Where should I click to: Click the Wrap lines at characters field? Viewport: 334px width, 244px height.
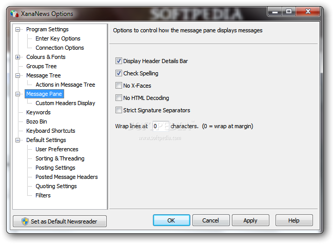161,126
